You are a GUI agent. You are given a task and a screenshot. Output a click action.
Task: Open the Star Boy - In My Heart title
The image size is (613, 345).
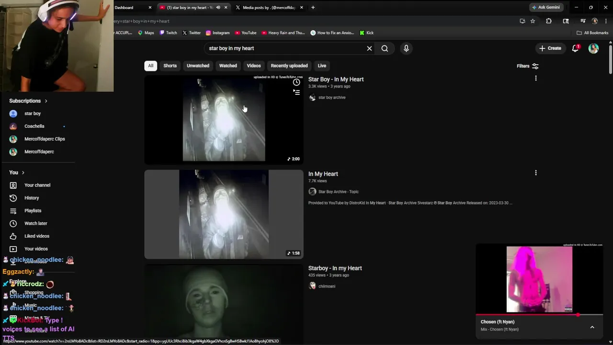(336, 80)
